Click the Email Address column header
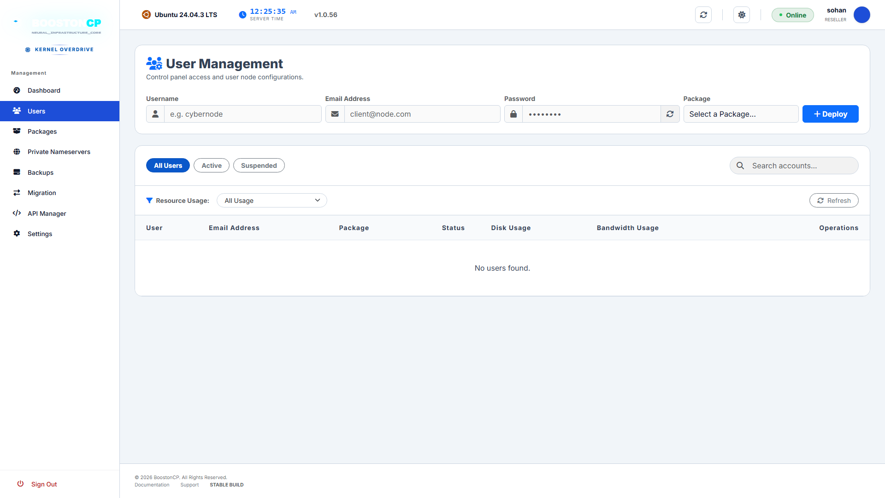The height and width of the screenshot is (498, 885). (234, 228)
